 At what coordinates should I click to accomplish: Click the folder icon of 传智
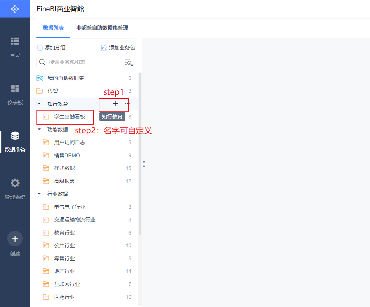(x=40, y=91)
